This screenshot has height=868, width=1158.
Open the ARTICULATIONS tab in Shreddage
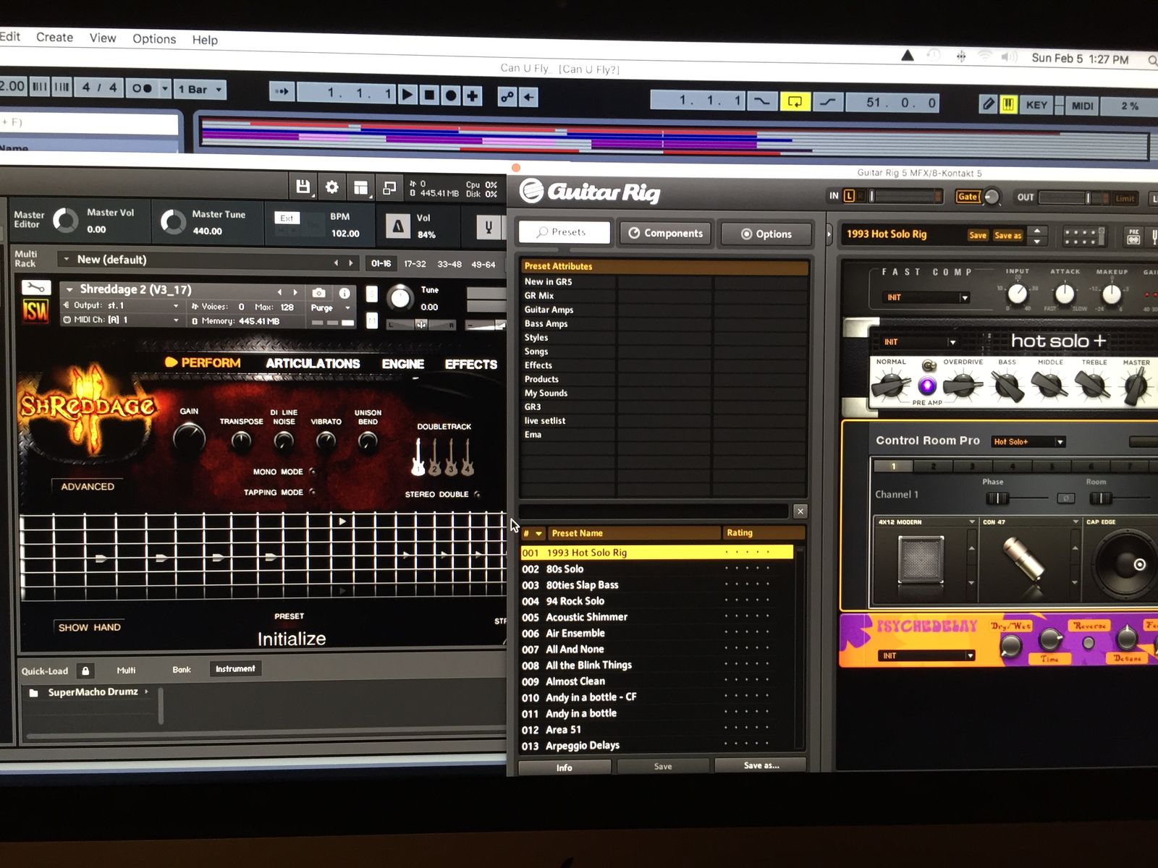313,364
